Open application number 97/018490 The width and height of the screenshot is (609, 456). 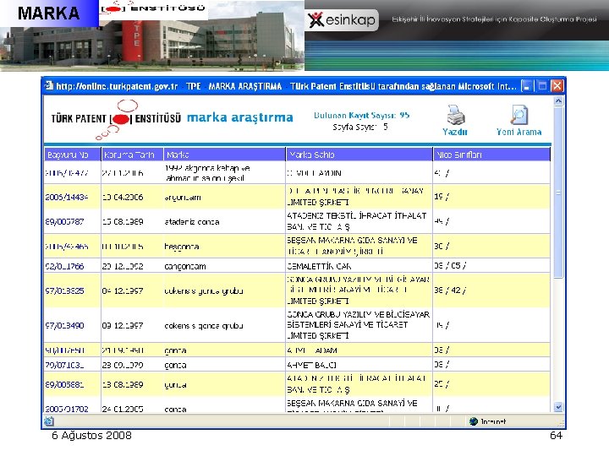coord(64,325)
